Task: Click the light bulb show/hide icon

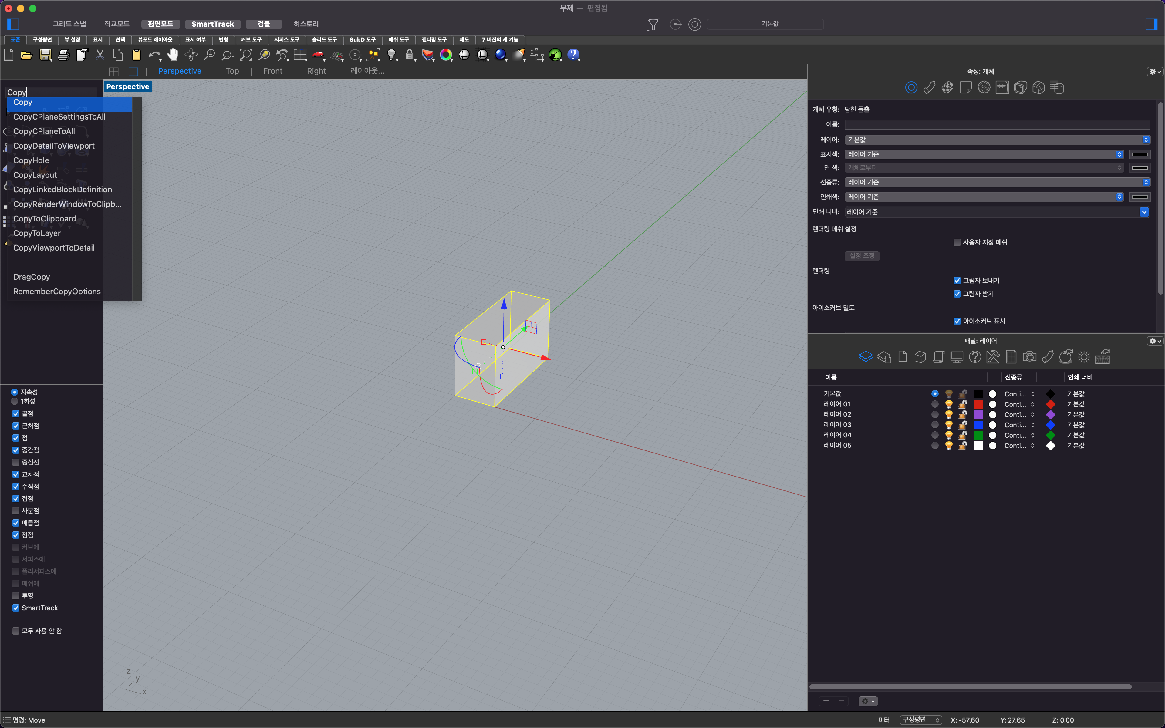Action: click(392, 55)
